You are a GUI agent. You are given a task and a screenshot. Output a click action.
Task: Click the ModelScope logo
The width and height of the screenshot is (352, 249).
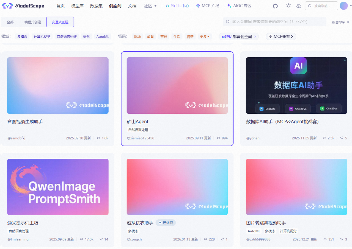point(23,6)
